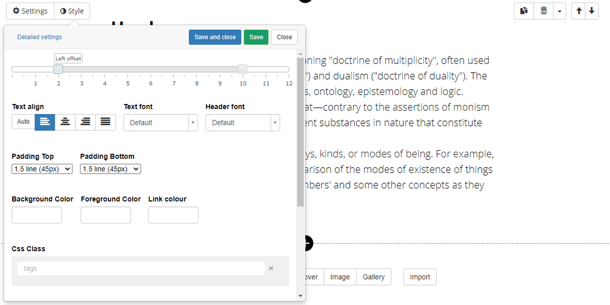Move block up with arrow icon
610x305 pixels.
pos(579,11)
